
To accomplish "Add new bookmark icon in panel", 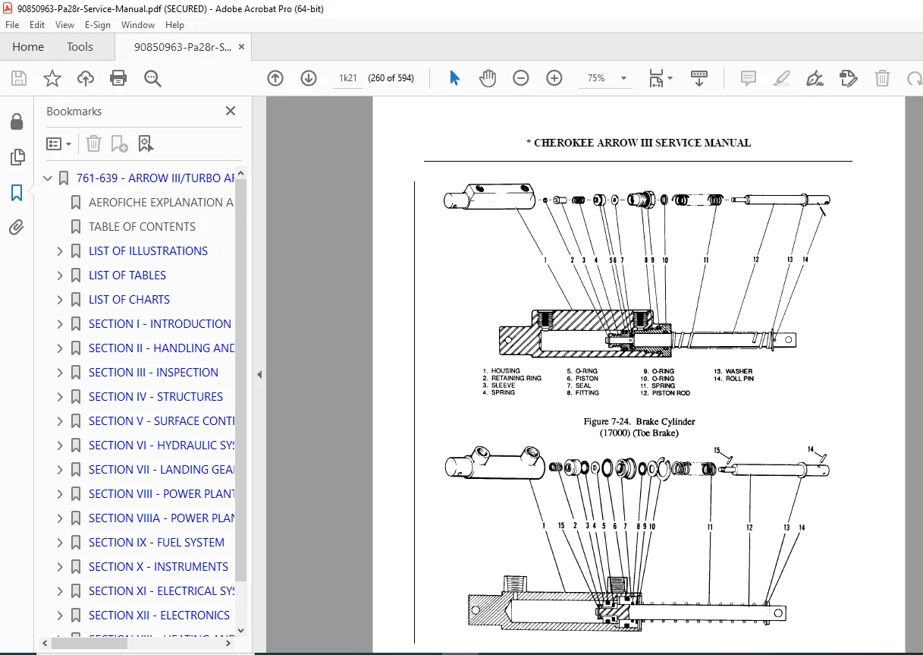I will pyautogui.click(x=119, y=143).
